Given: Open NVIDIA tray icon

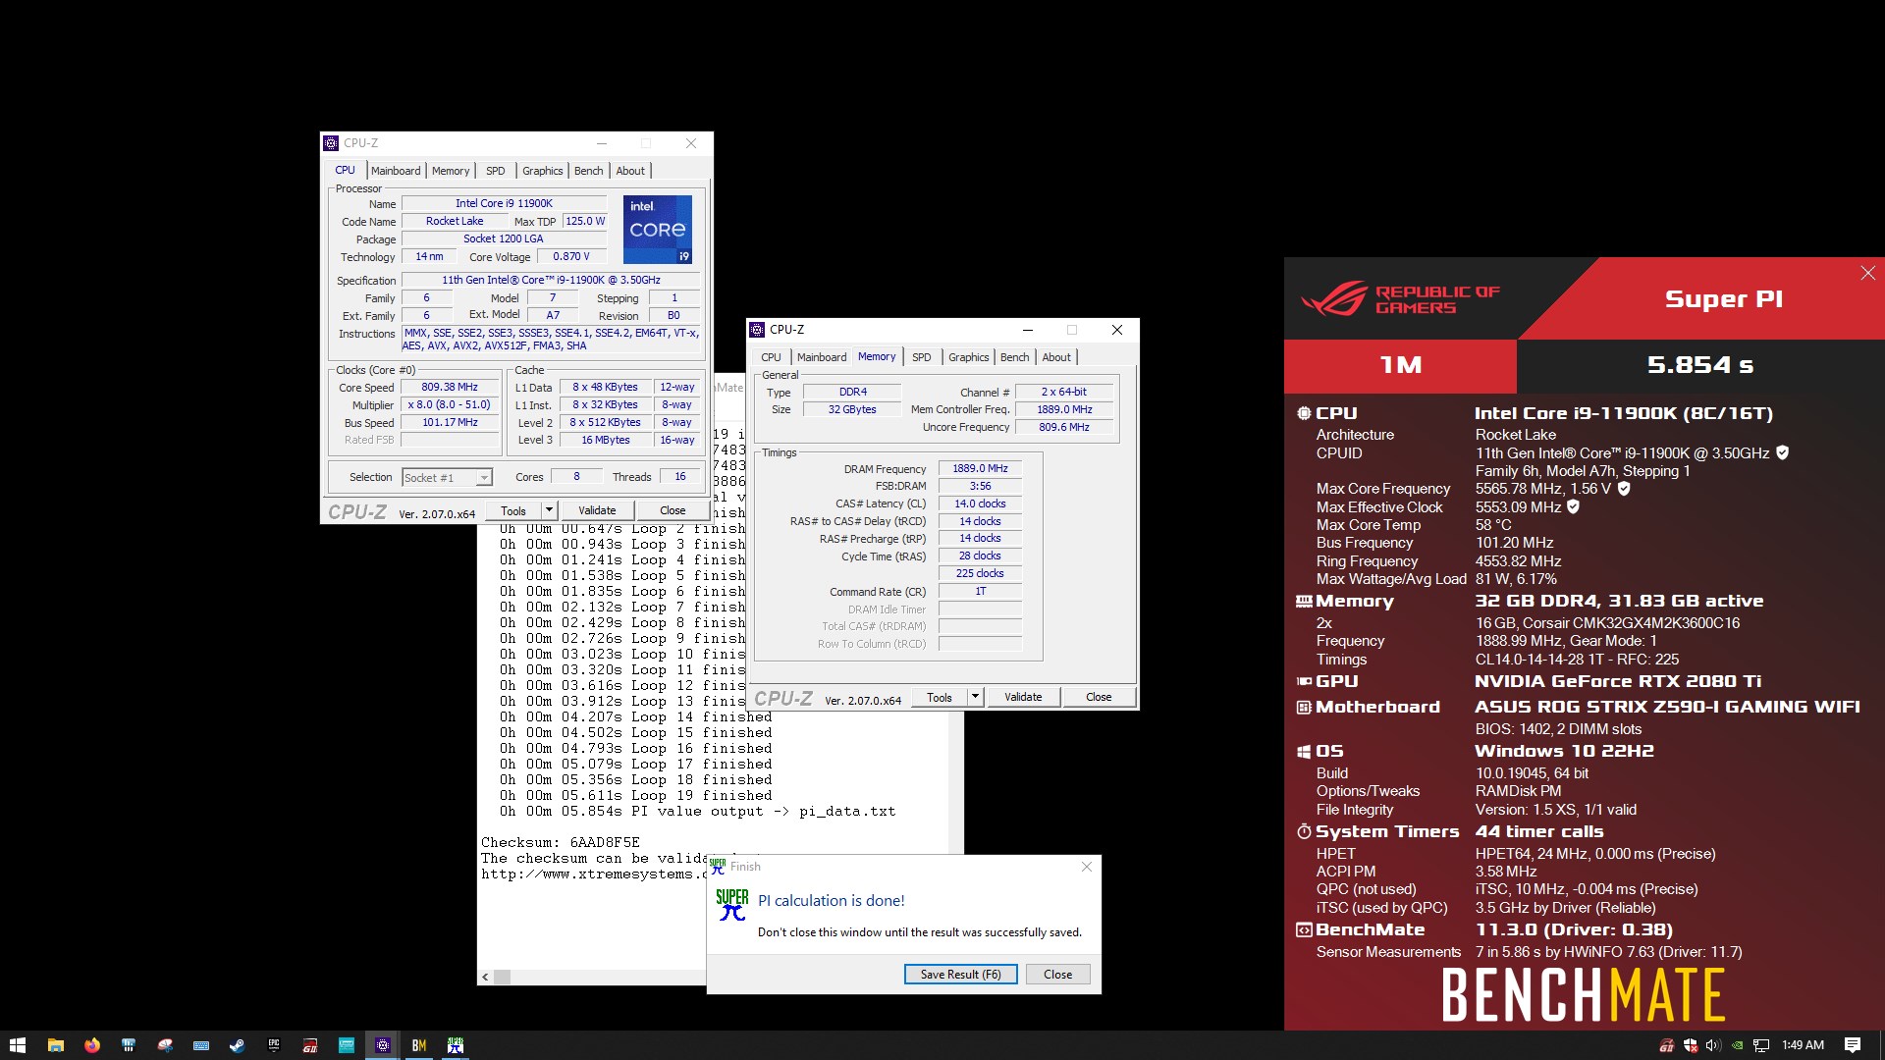Looking at the screenshot, I should point(1737,1045).
